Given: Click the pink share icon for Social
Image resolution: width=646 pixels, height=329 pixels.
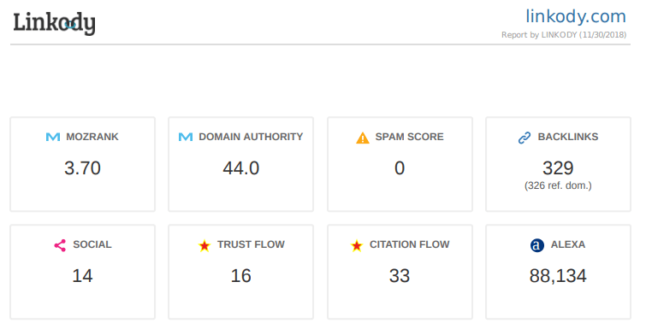Looking at the screenshot, I should [x=60, y=245].
